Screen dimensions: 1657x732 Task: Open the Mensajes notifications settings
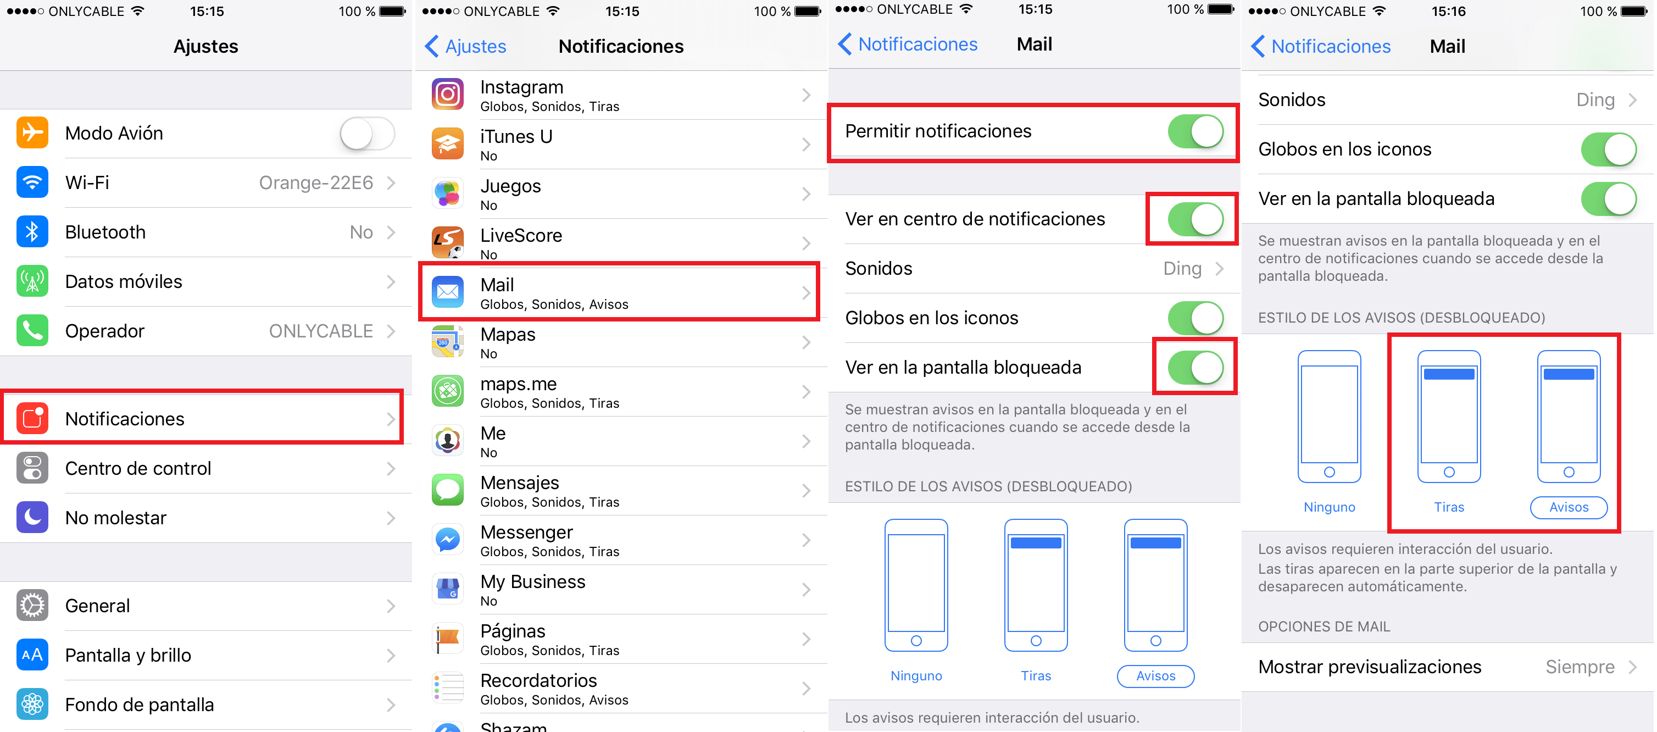[x=621, y=490]
